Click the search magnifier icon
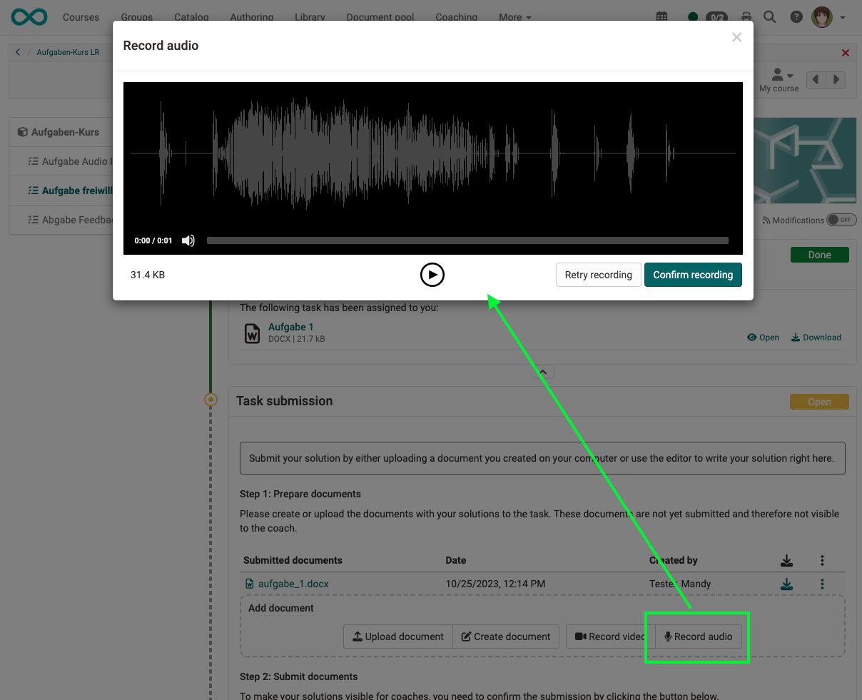The height and width of the screenshot is (700, 862). 769,16
